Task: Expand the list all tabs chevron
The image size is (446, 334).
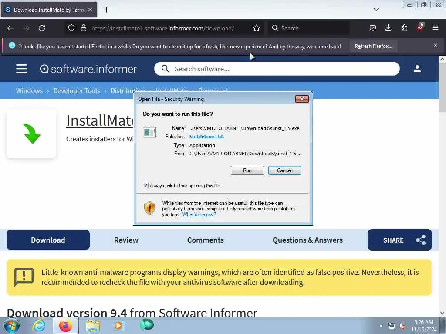Action: (x=376, y=10)
